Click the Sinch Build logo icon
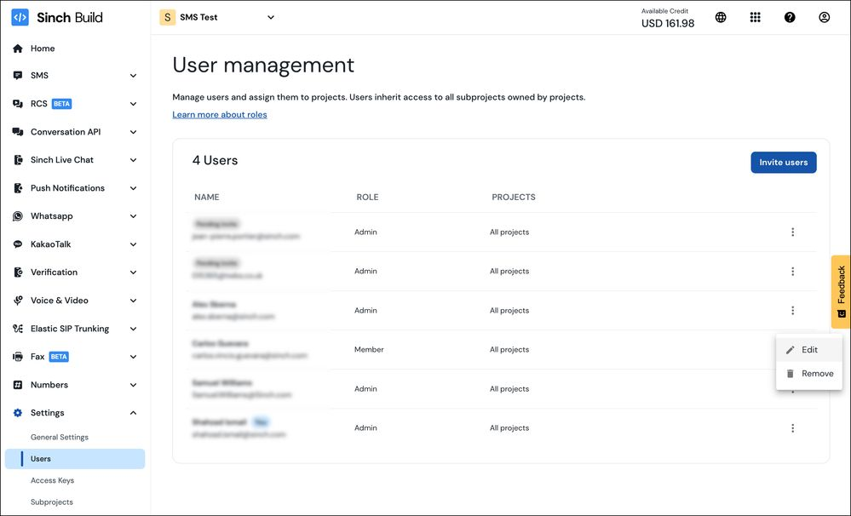 tap(20, 17)
